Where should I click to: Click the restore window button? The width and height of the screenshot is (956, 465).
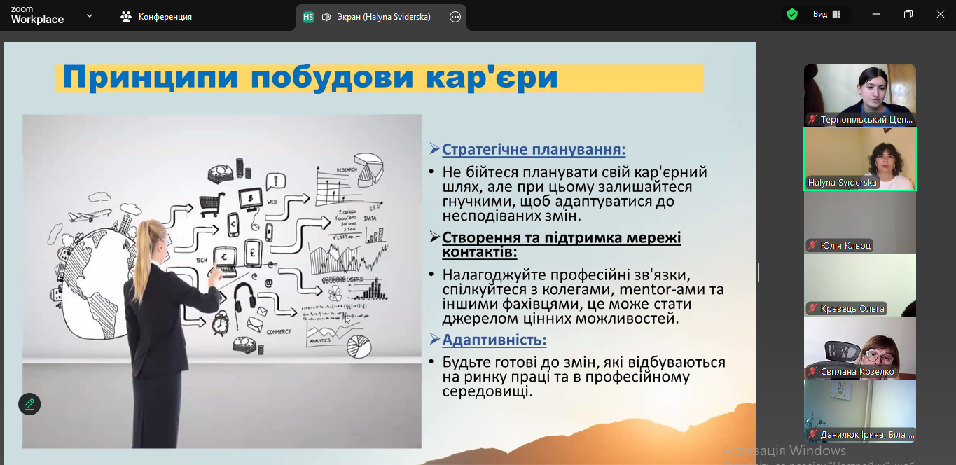(908, 14)
